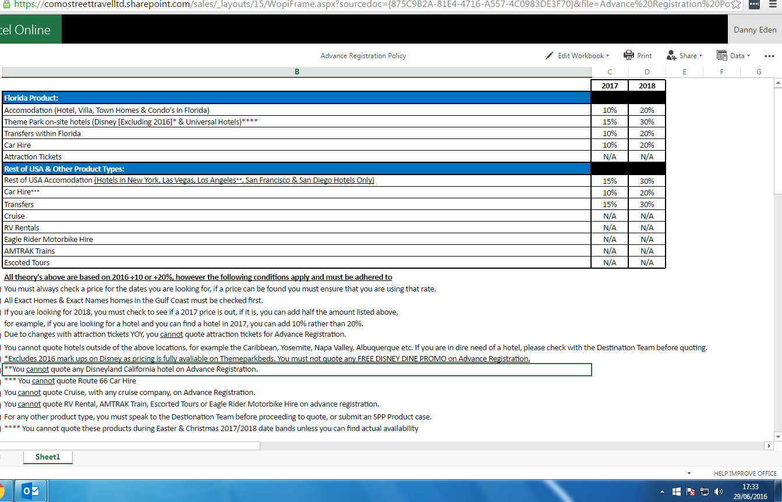Select 2017 N/A for Attraction Tickets

[610, 156]
